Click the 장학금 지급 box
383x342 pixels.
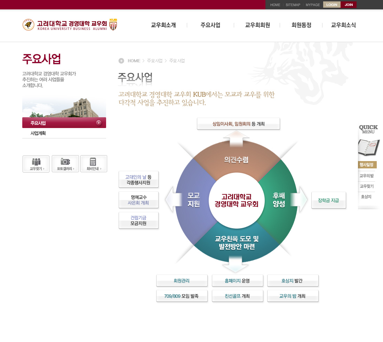pyautogui.click(x=328, y=200)
